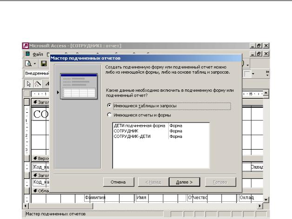
Task: Open dropdown arrow at right of top toolbar
Action: pos(248,65)
